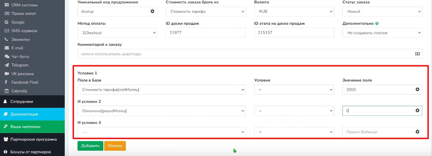
Task: Click gear icon in Уникальный код предложения field
Action: click(x=152, y=11)
